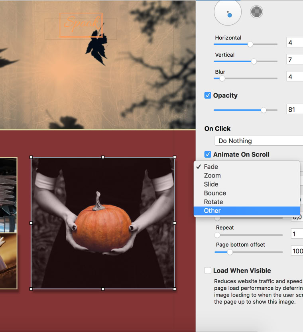Open the shadow color swatch well
The image size is (303, 332).
(256, 12)
